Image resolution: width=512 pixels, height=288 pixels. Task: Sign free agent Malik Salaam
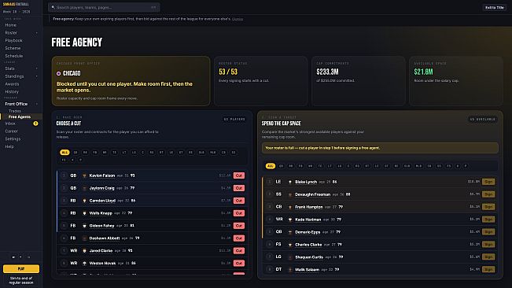[488, 270]
